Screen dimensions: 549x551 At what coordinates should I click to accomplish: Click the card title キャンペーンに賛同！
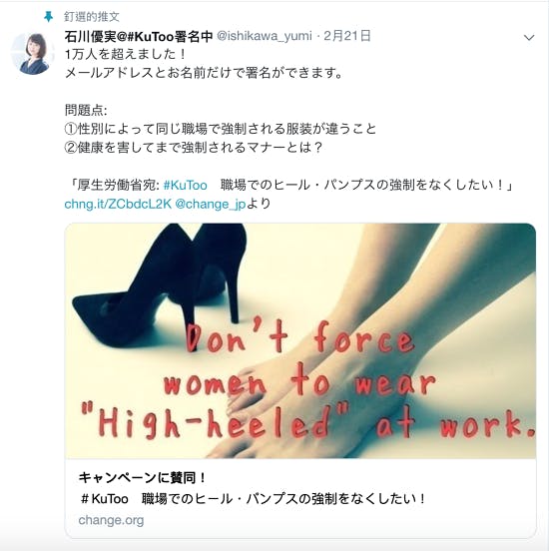click(x=142, y=477)
